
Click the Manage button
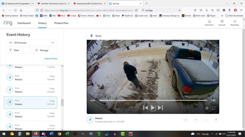45,50
